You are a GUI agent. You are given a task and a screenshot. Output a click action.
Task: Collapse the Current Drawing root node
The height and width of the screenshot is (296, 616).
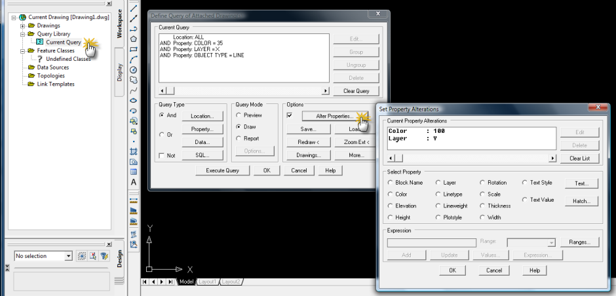click(x=14, y=17)
